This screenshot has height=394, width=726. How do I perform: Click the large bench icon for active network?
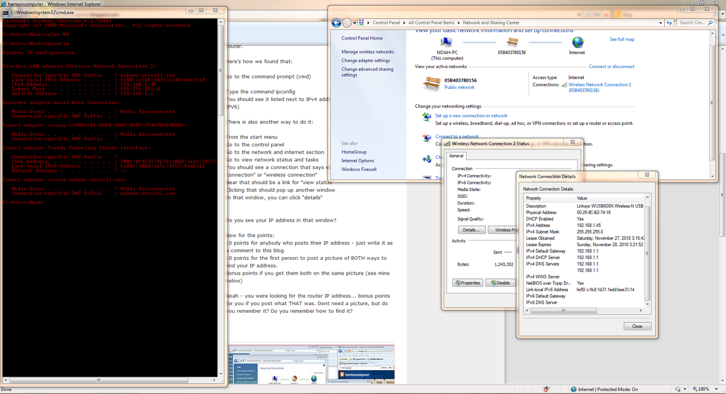[432, 83]
